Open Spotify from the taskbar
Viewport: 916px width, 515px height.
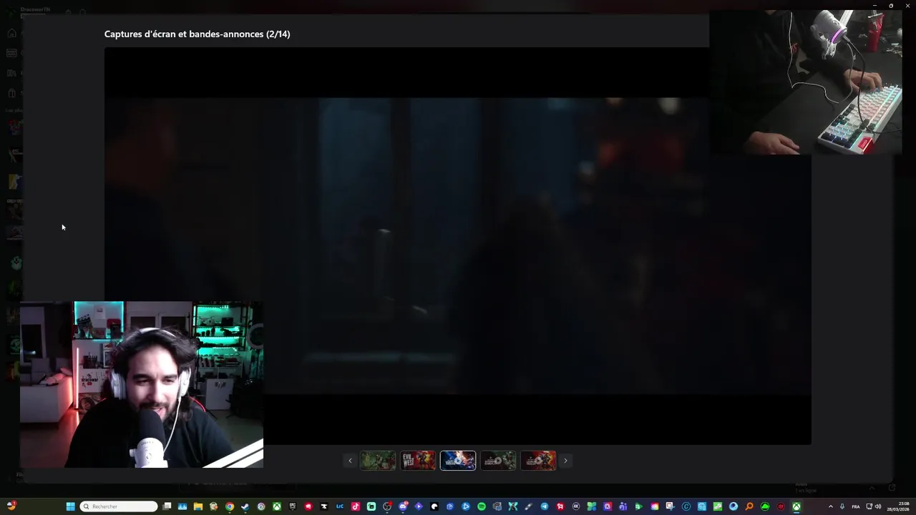[482, 506]
